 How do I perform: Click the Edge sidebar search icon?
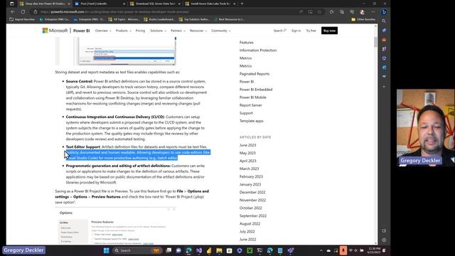384,21
